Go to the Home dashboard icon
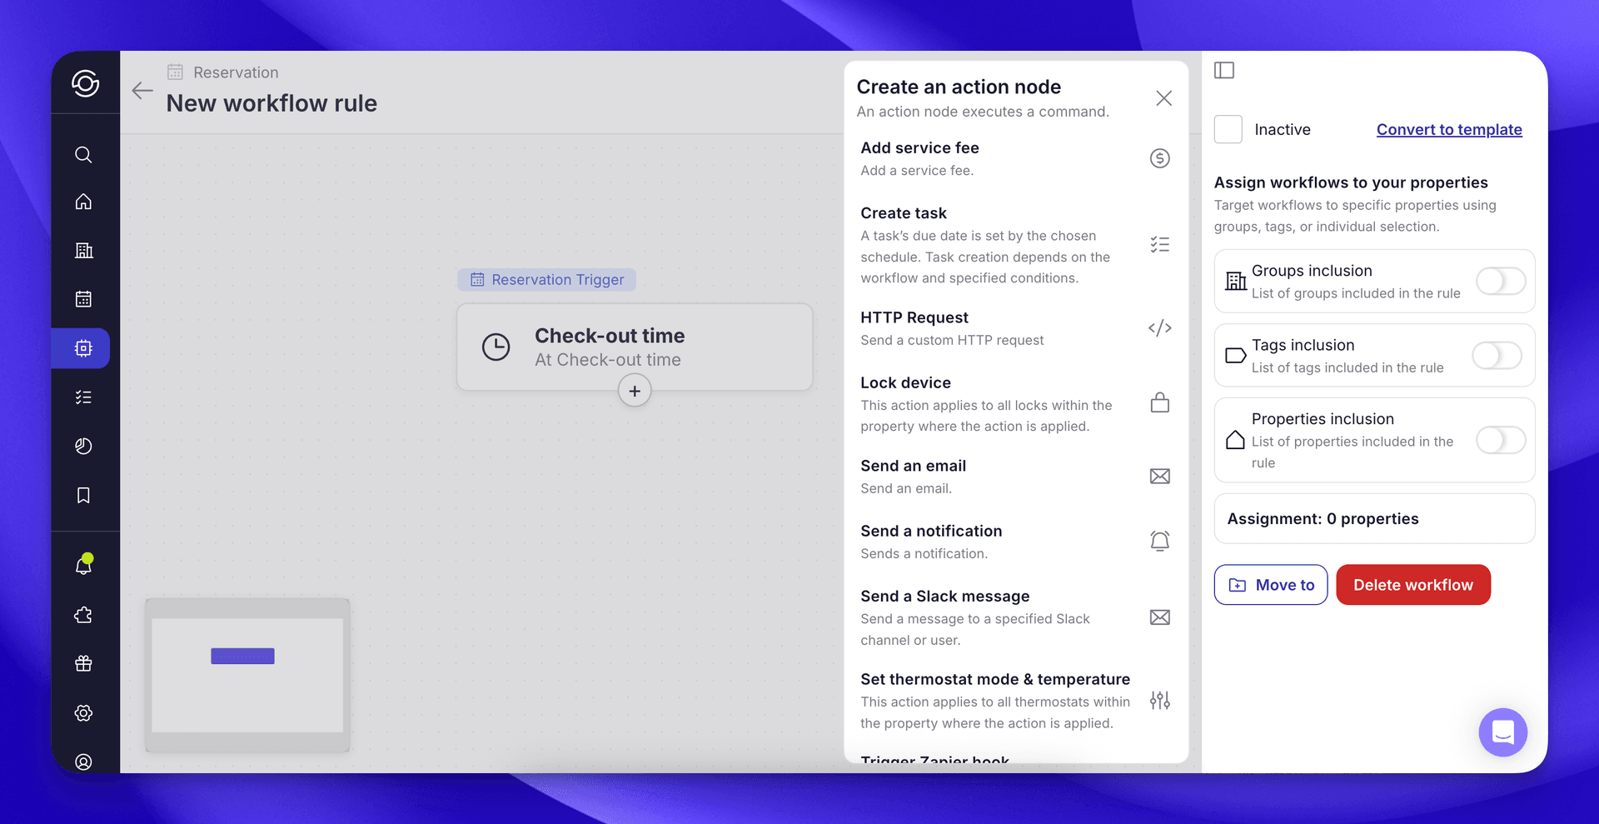The height and width of the screenshot is (824, 1599). click(x=83, y=201)
